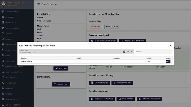Screen dimensions: 191x107
Task: Click the Locations sidebar icon
Action: click(3, 88)
